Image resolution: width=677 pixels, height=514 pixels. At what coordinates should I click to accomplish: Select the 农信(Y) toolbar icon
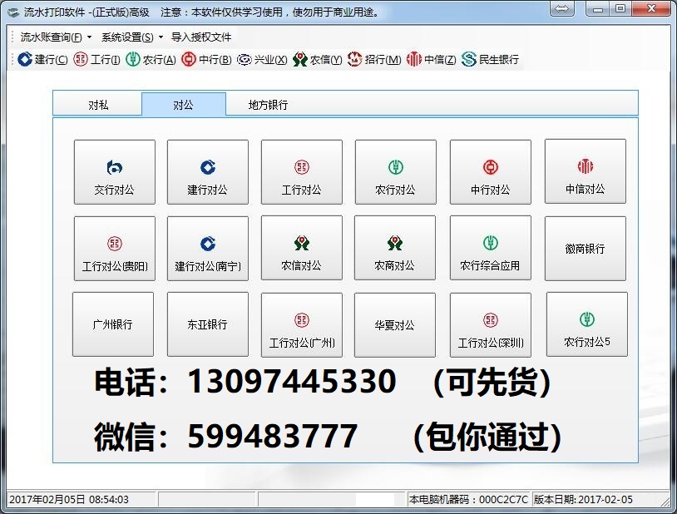pos(299,59)
